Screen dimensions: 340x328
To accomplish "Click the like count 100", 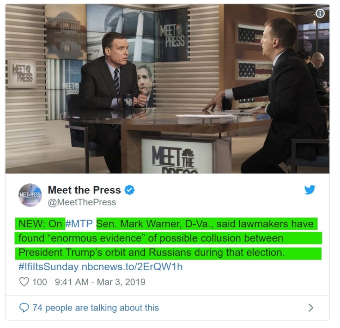I will [39, 282].
